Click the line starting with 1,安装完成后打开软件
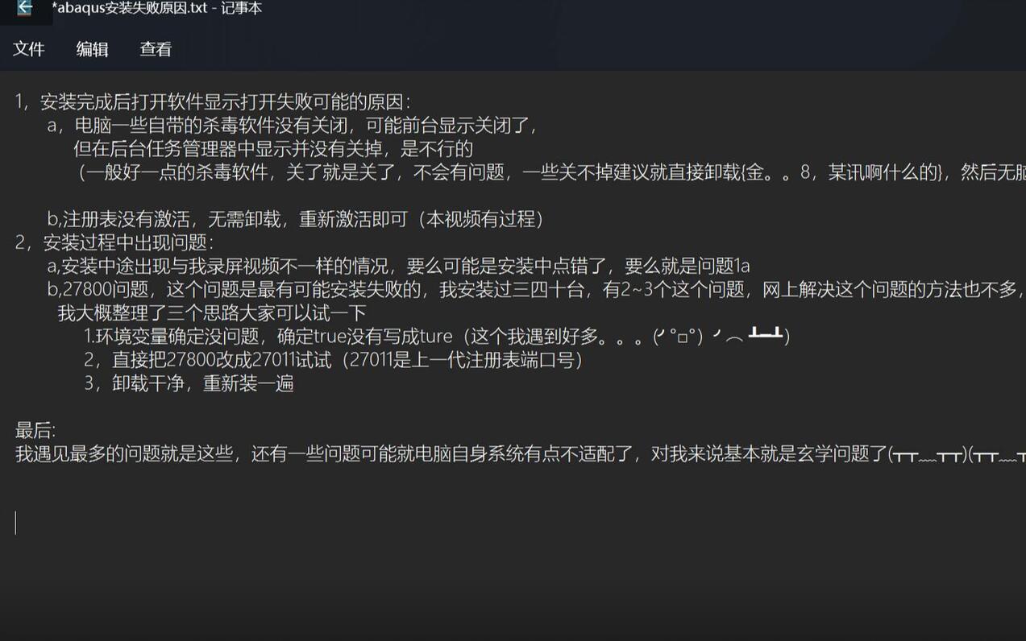Viewport: 1026px width, 641px height. 214,102
